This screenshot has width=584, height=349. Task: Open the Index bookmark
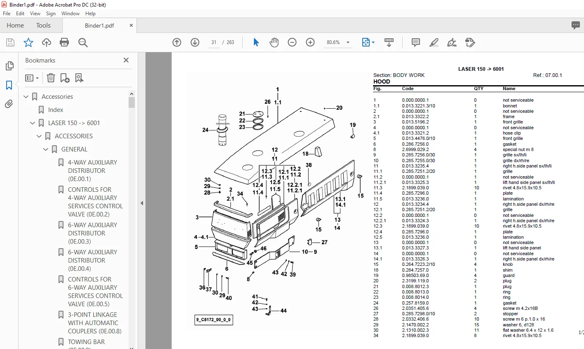[x=56, y=110]
